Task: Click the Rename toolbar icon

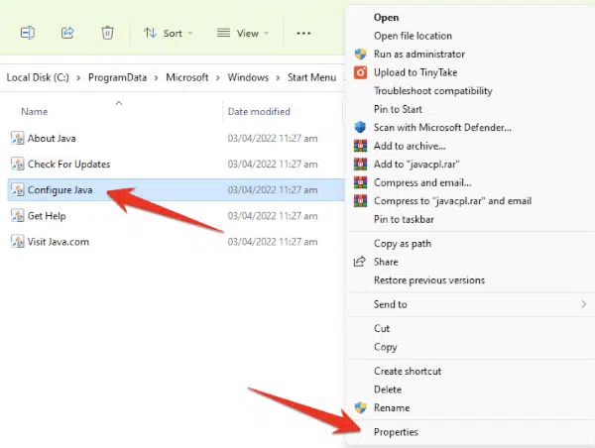Action: 28,33
